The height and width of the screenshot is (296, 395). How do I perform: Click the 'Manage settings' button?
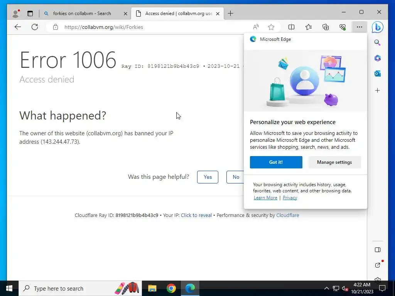point(334,162)
